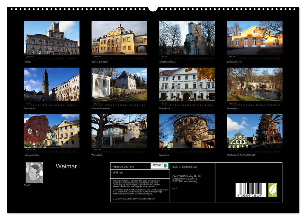Click the green eco leaf logo

pyautogui.click(x=273, y=190)
